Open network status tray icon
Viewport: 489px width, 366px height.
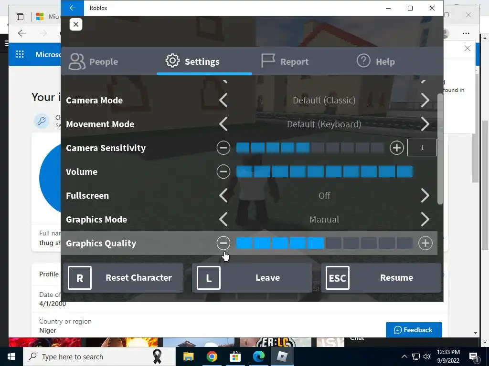[416, 356]
